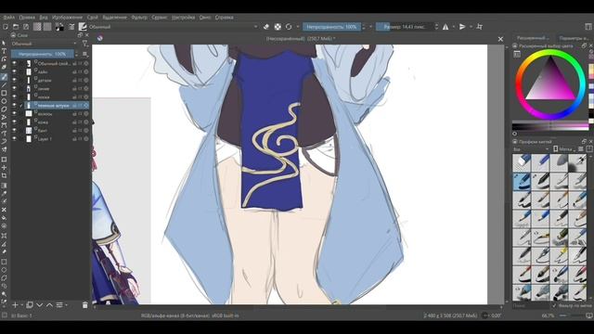Select the Rectangle tool in toolbox

coord(4,93)
